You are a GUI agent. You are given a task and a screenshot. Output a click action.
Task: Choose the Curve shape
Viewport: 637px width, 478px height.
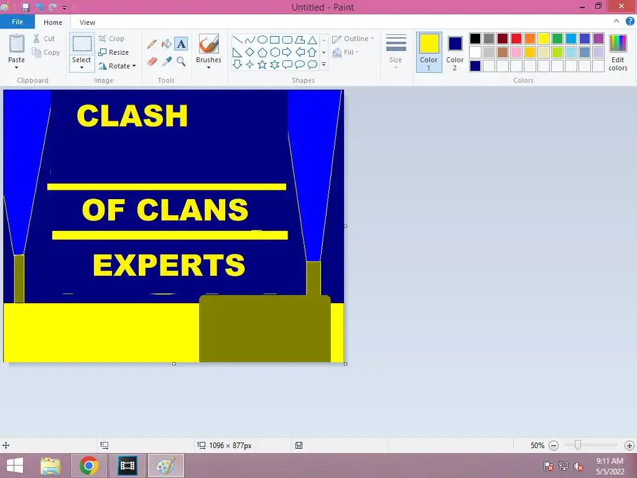click(x=250, y=39)
